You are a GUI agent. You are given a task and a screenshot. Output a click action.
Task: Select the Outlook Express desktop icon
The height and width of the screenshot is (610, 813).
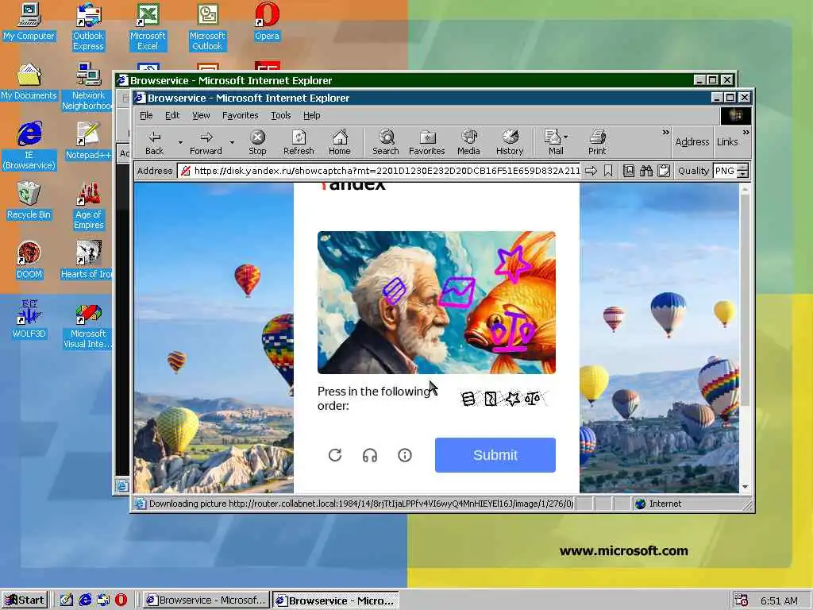click(x=88, y=27)
